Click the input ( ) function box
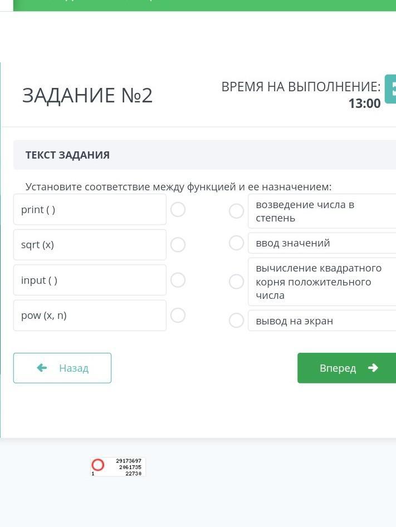 click(x=90, y=280)
